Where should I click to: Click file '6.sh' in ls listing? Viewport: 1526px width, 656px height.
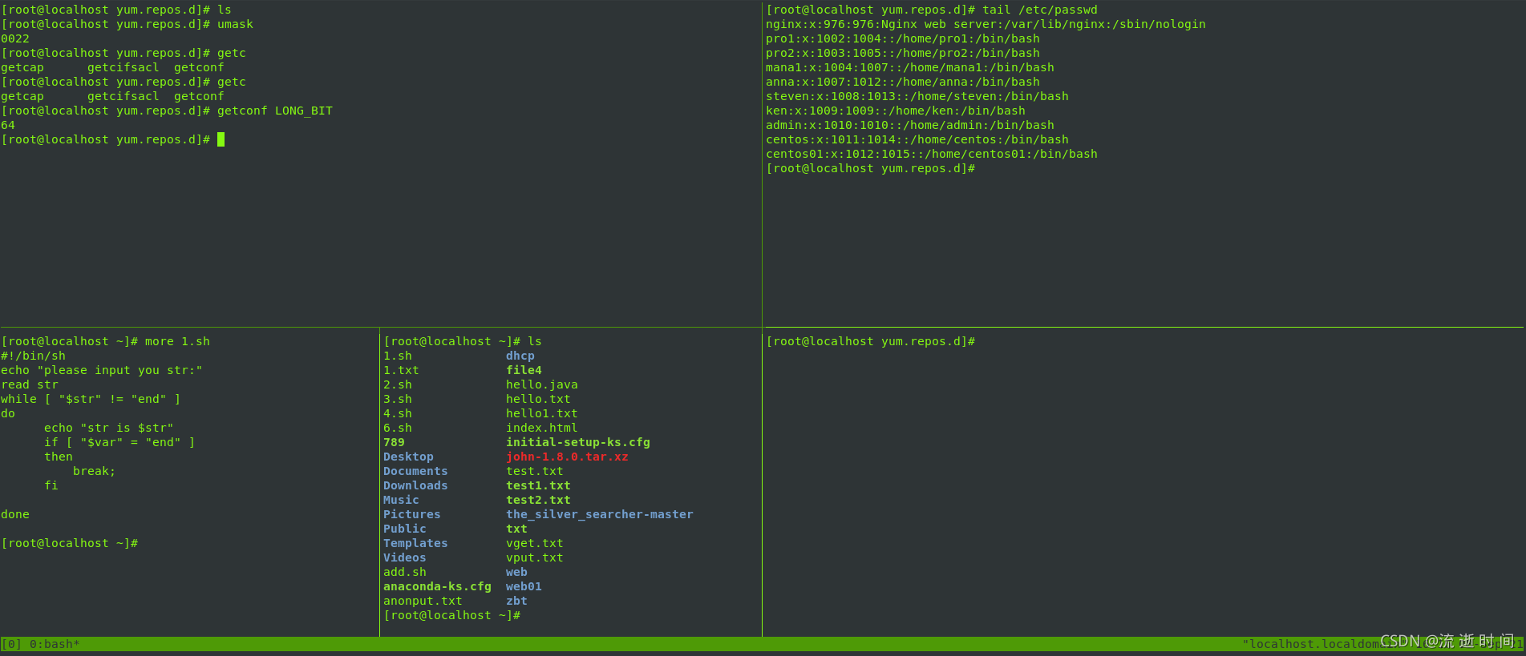(398, 428)
